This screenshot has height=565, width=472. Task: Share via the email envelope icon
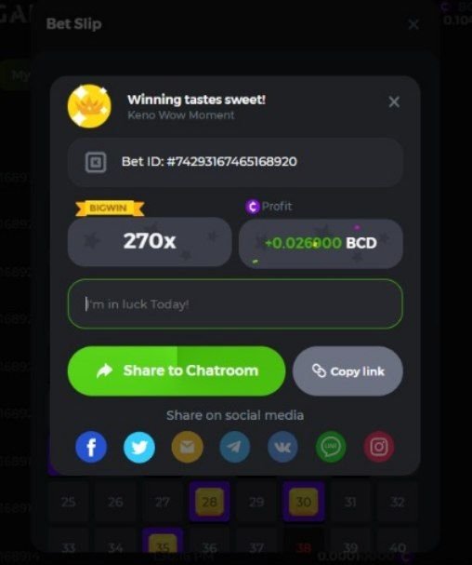(187, 447)
